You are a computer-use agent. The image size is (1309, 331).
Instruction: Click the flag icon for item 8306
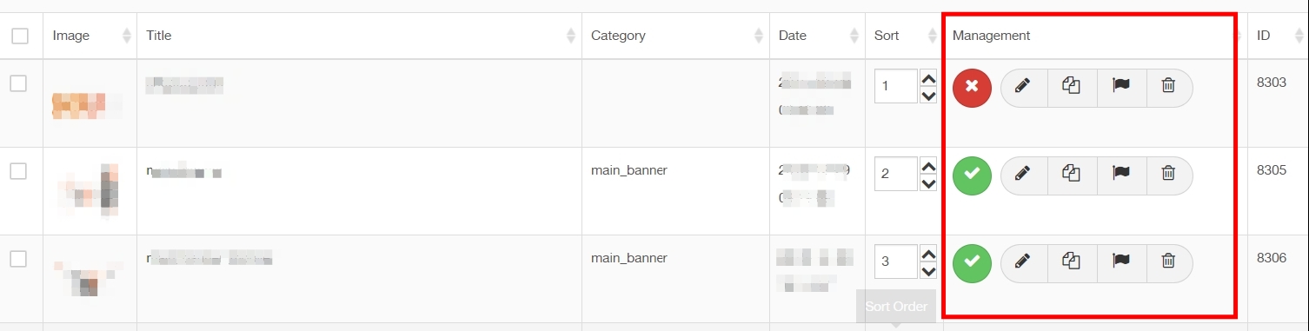point(1121,261)
